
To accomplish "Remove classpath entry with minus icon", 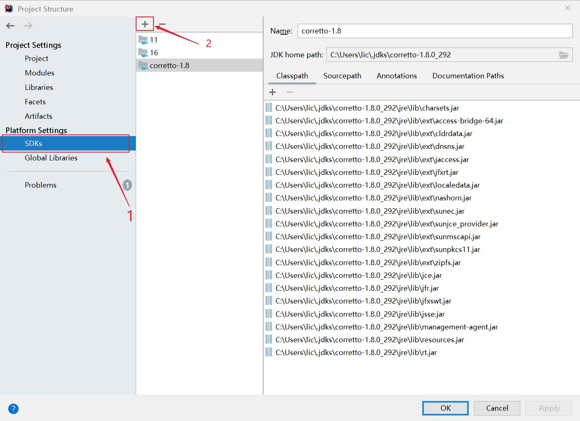I will pos(290,92).
